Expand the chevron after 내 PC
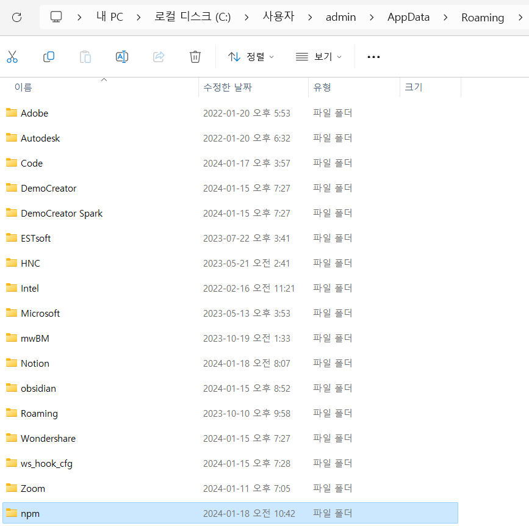 click(x=139, y=17)
